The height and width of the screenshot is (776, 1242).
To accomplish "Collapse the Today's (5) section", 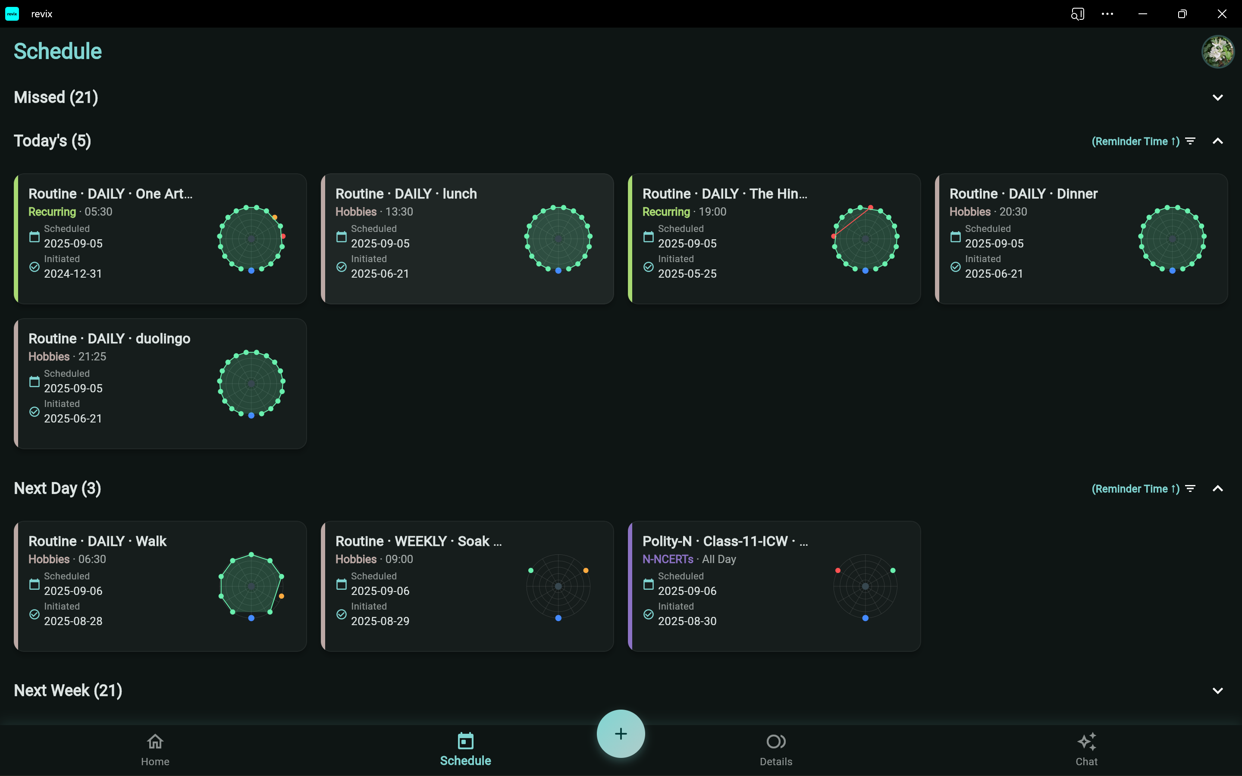I will point(1217,141).
